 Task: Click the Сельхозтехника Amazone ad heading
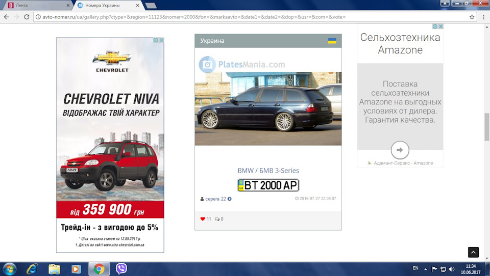400,43
